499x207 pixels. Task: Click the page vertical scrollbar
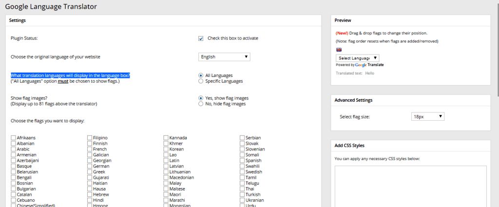[496, 49]
